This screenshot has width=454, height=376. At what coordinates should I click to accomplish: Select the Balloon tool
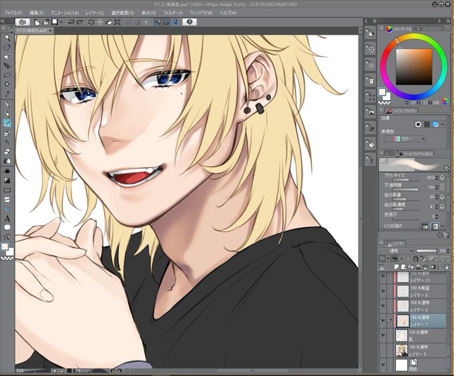point(7,227)
